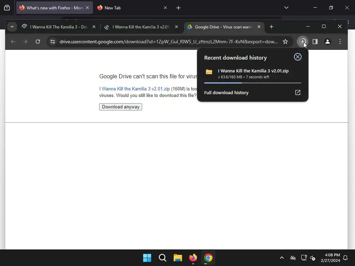Open clock and date in taskbar
The width and height of the screenshot is (355, 266).
330,258
